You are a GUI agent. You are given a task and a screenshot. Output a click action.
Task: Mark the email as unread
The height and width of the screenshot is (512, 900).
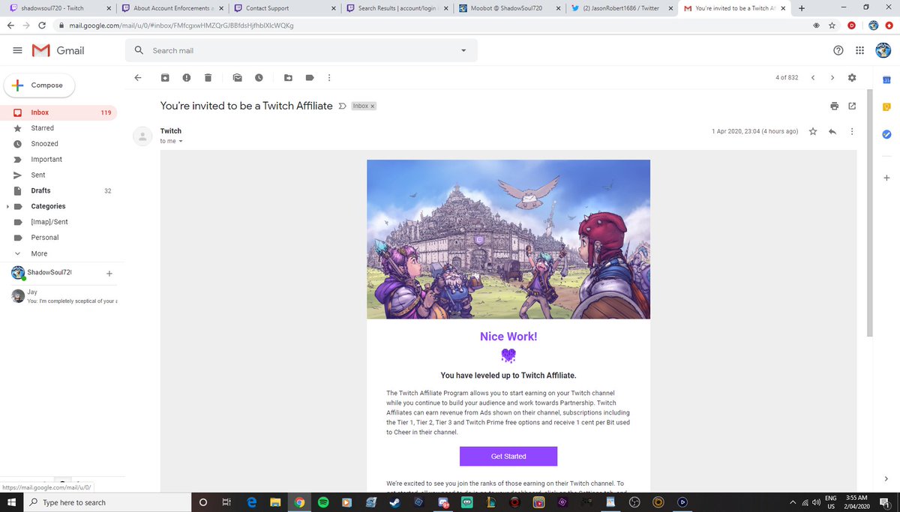[x=237, y=77]
